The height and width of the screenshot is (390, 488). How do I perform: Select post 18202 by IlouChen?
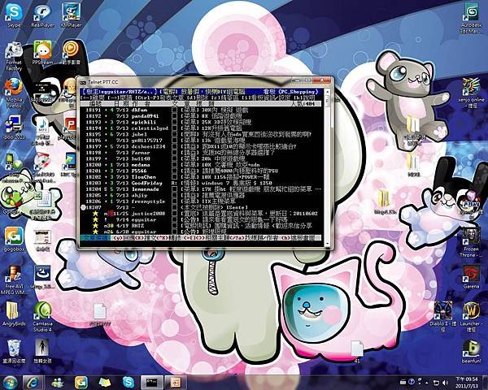pyautogui.click(x=200, y=176)
